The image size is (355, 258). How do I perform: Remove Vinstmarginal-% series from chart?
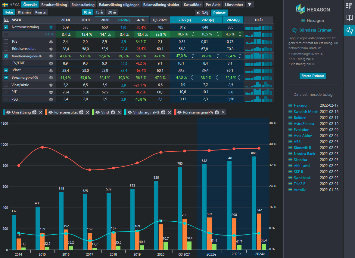pyautogui.click(x=169, y=112)
